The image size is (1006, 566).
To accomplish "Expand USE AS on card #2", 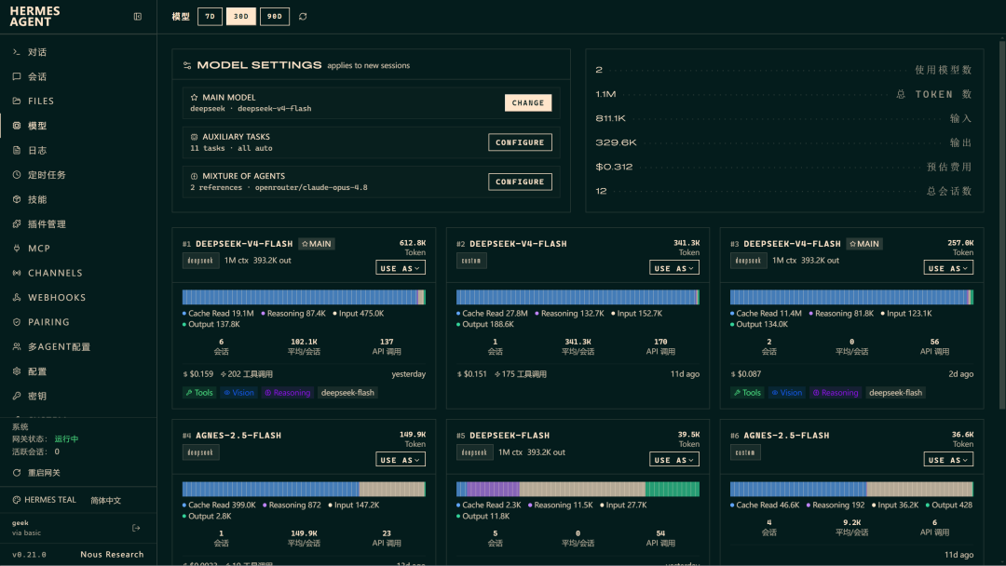I will [674, 268].
